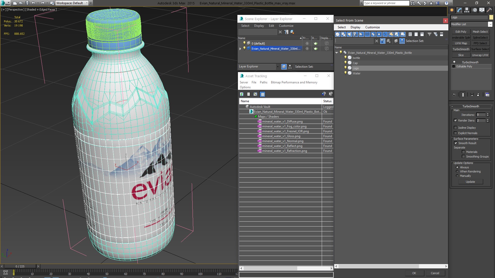Open the Utilities hammer tab
The image size is (495, 278).
click(x=489, y=10)
